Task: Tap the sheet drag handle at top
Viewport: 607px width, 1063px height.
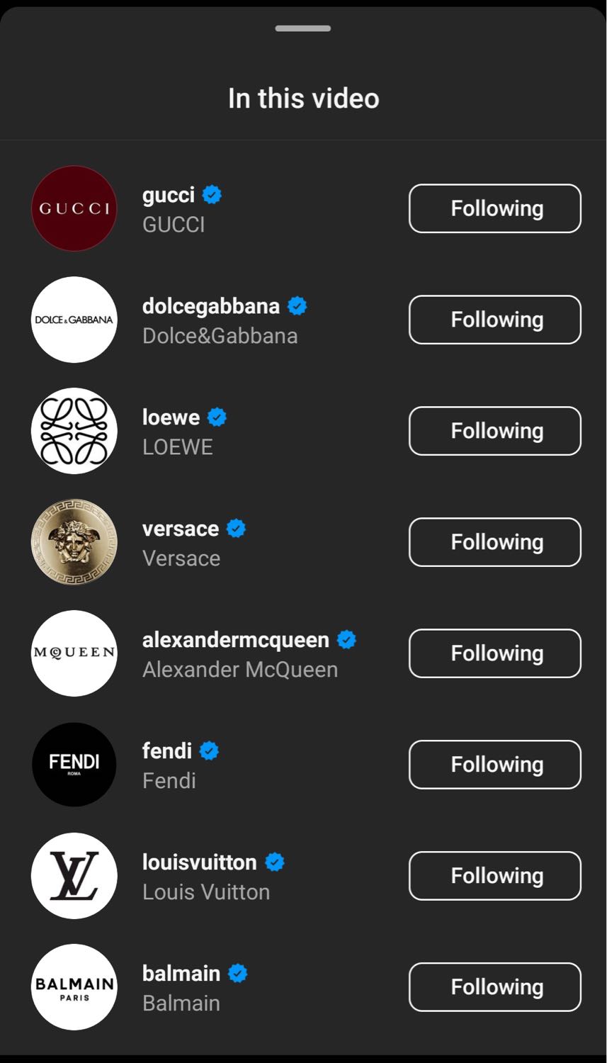Action: [x=303, y=28]
